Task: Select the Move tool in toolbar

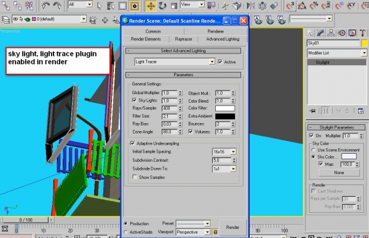Action: point(151,6)
